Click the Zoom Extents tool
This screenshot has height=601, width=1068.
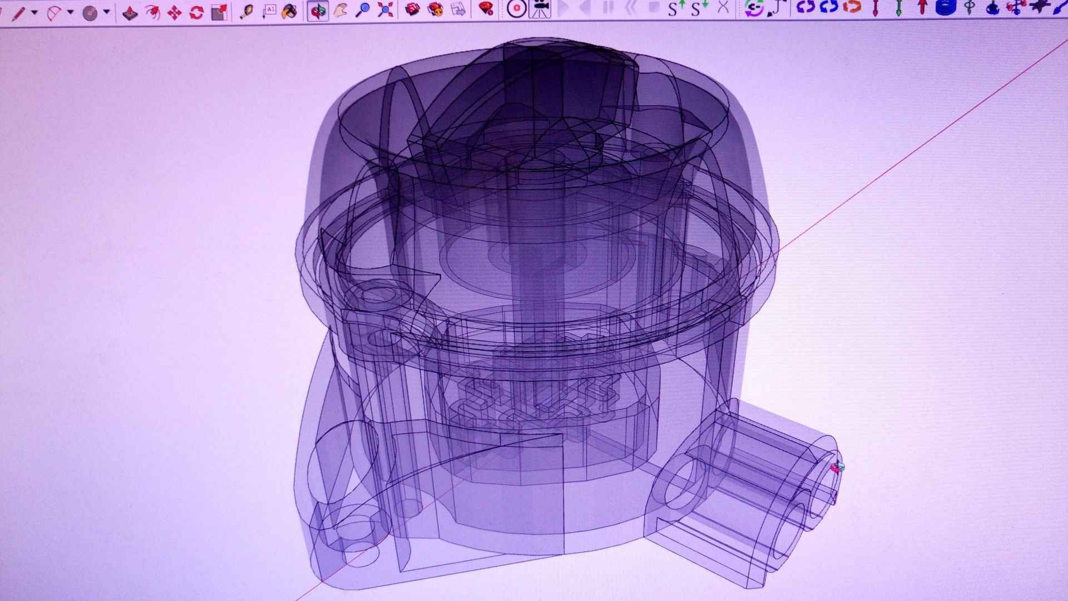(x=385, y=10)
